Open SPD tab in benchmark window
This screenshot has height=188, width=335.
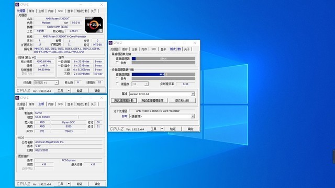(153, 49)
